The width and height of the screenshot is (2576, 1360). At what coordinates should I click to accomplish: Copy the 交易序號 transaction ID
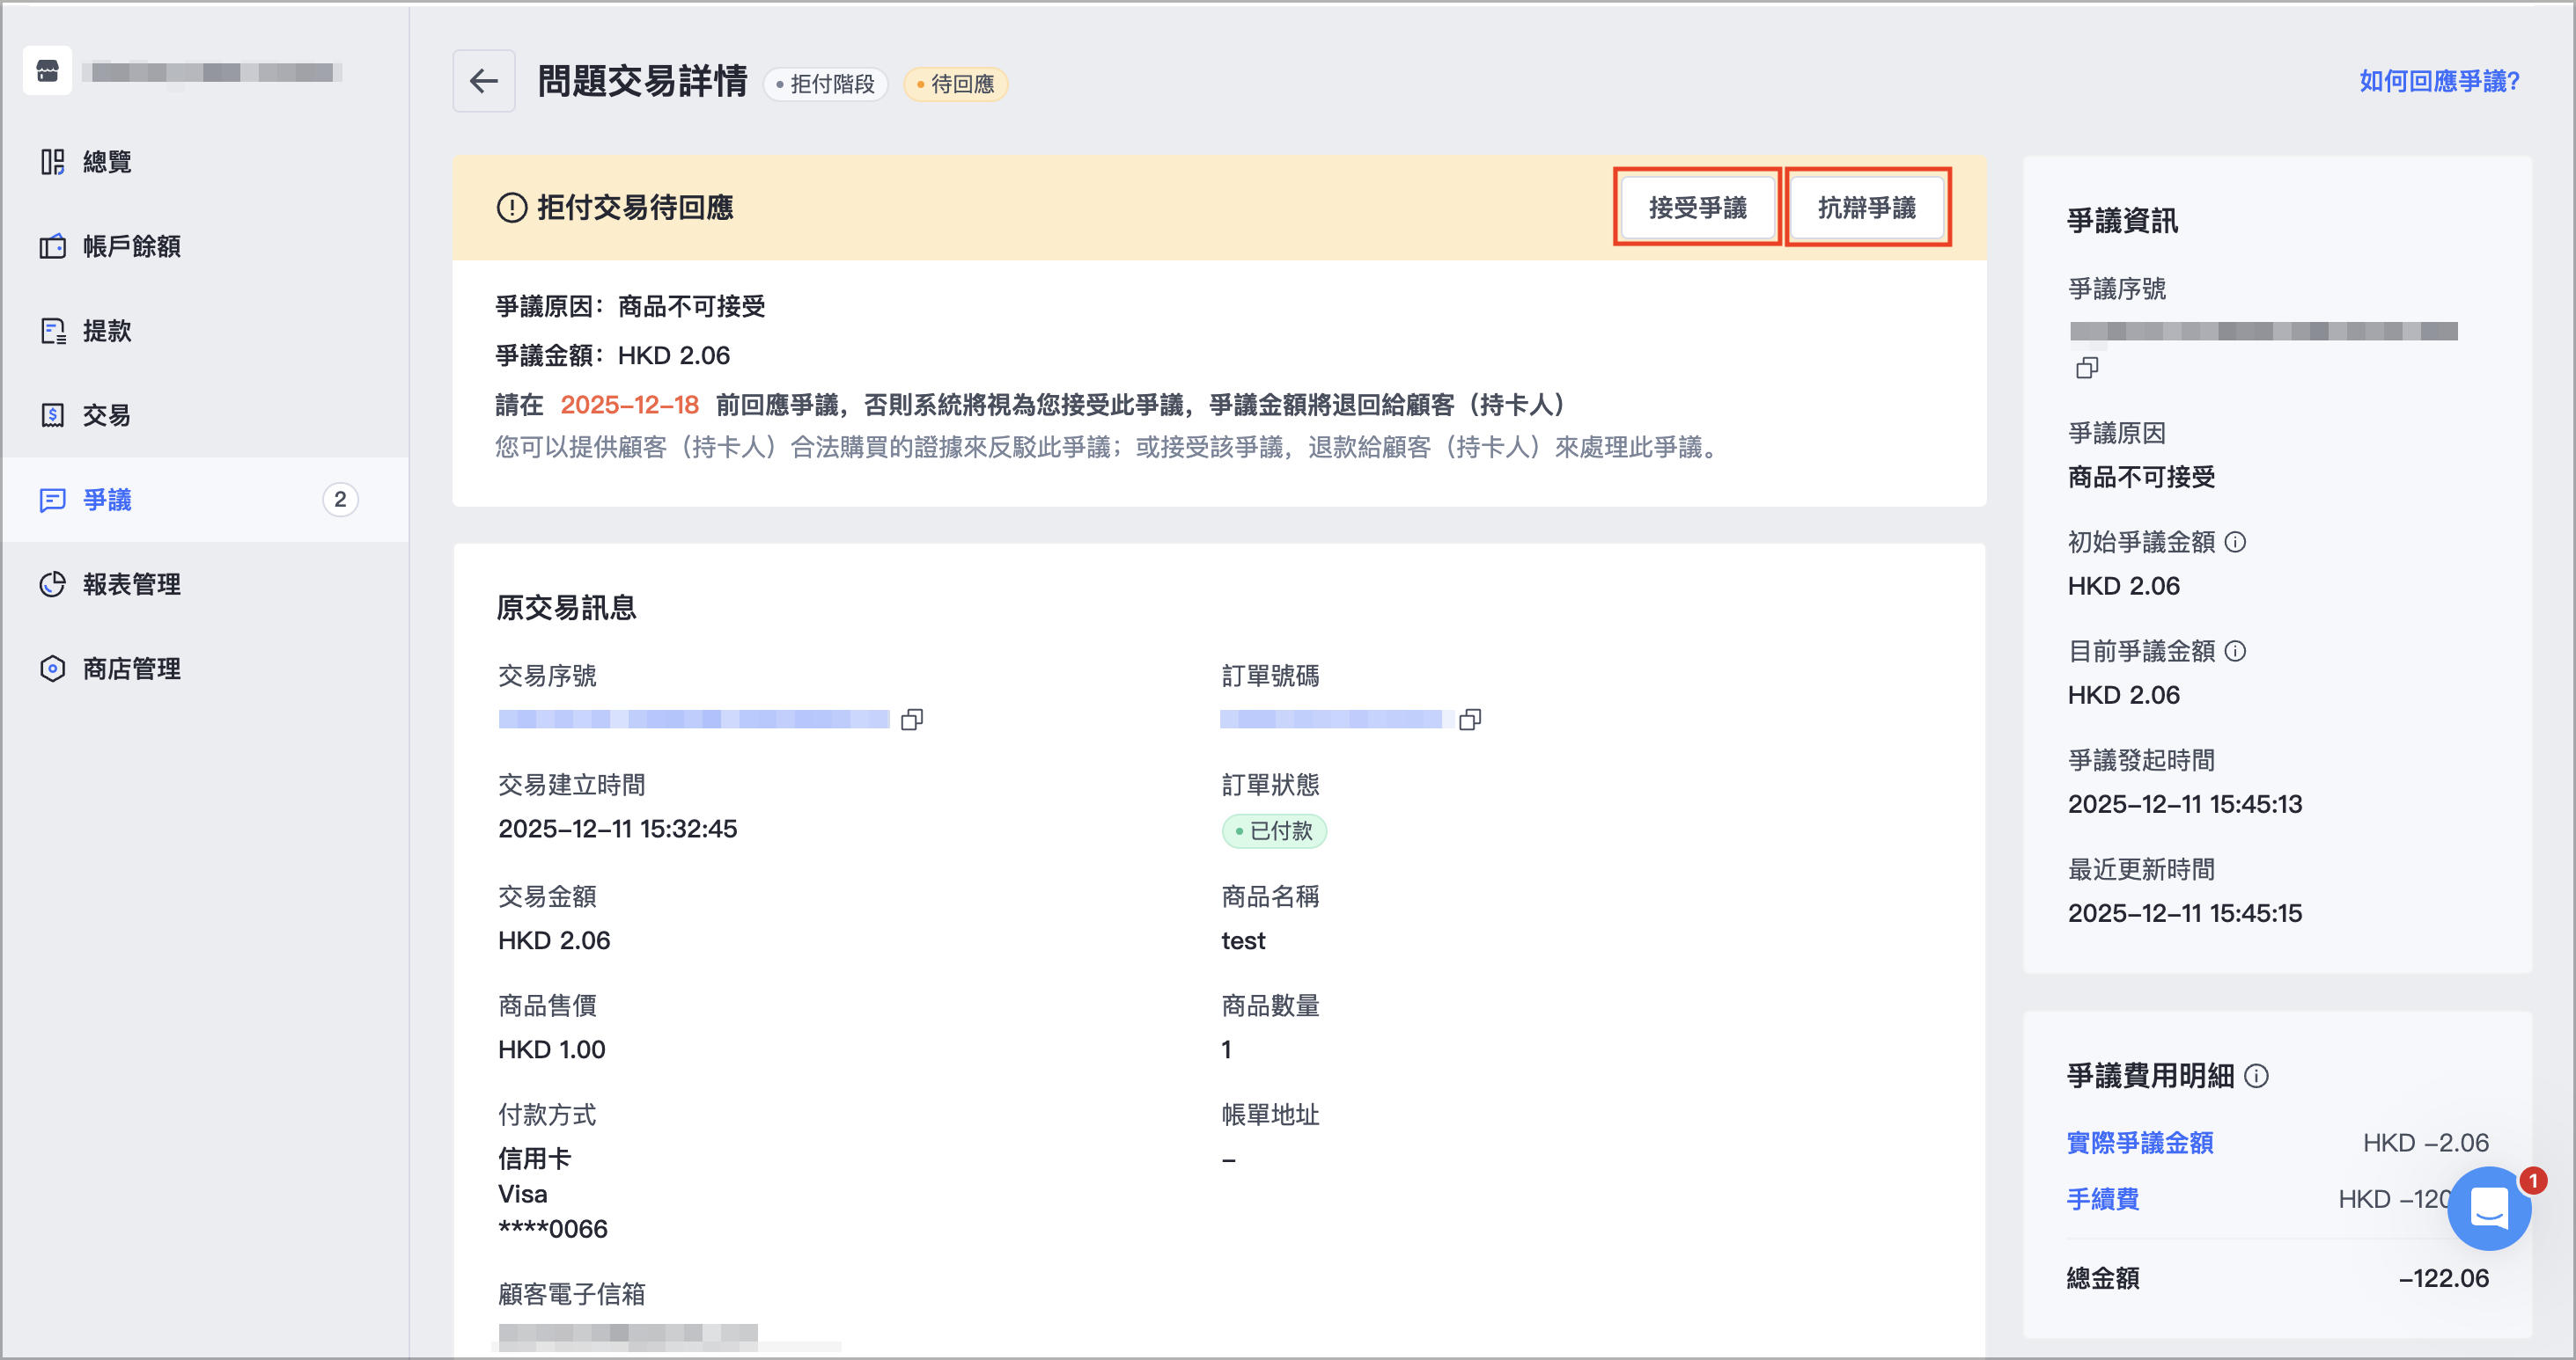(912, 720)
